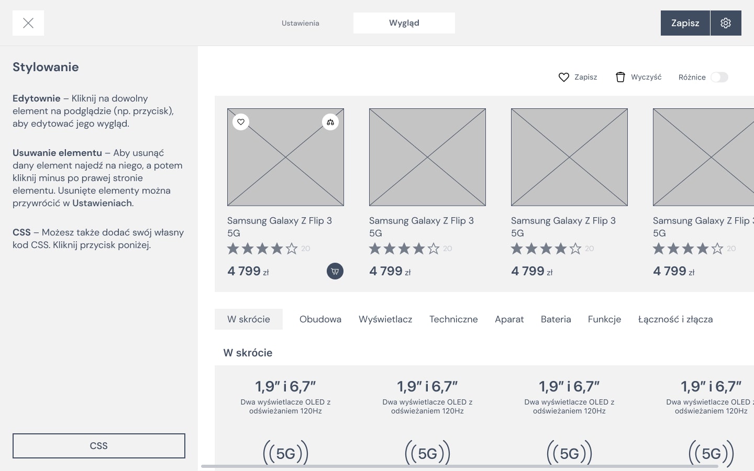Image resolution: width=754 pixels, height=471 pixels.
Task: Select the Wygląd tab
Action: click(x=404, y=23)
